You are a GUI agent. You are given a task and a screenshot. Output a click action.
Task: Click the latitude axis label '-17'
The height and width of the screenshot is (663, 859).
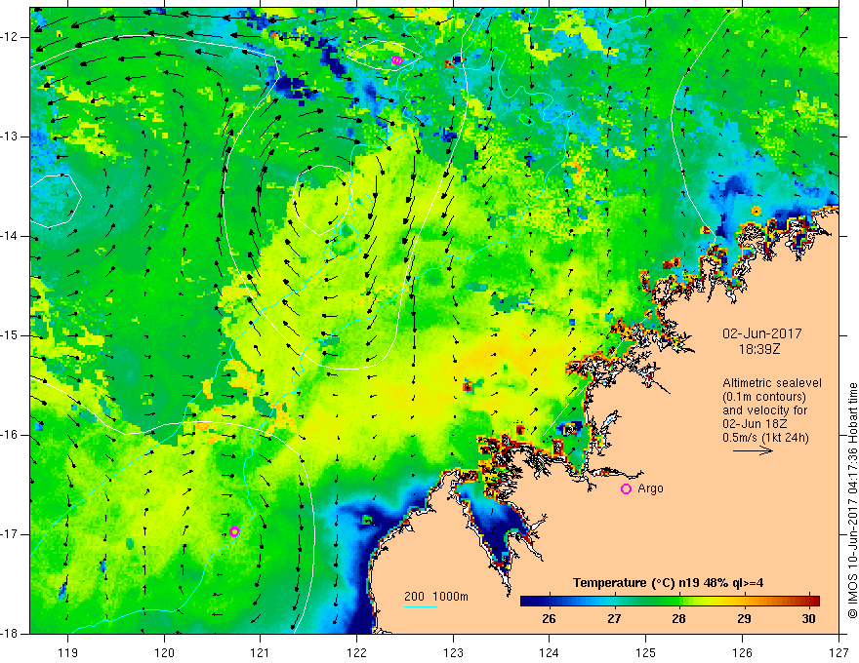(x=10, y=534)
